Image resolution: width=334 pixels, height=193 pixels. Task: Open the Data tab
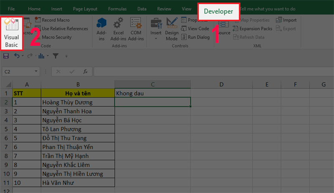142,9
